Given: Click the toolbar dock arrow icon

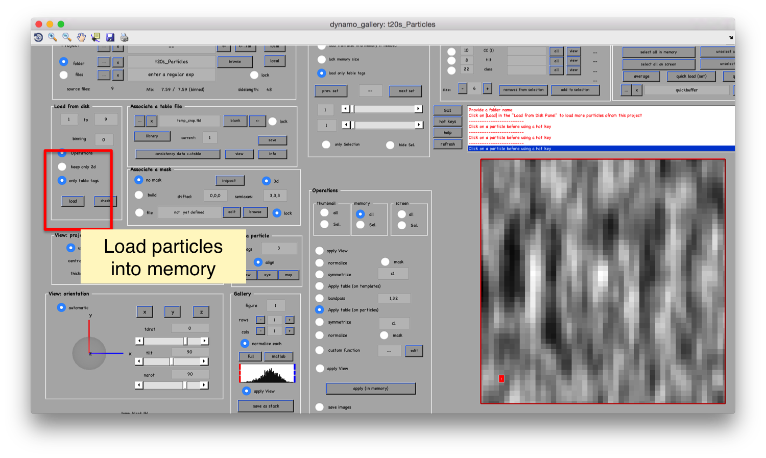Looking at the screenshot, I should tap(731, 37).
